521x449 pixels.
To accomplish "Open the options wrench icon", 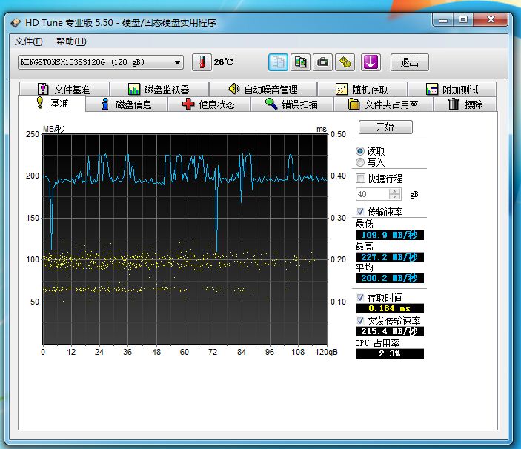I will [x=345, y=62].
